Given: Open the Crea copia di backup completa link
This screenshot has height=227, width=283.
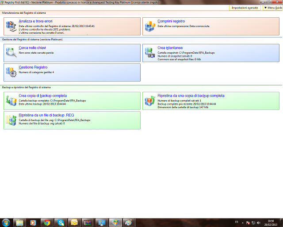Looking at the screenshot, I should pyautogui.click(x=43, y=96).
